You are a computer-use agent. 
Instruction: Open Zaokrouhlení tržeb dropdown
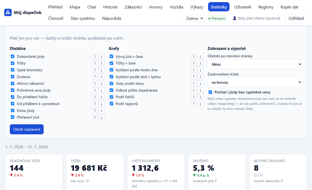pos(255,82)
